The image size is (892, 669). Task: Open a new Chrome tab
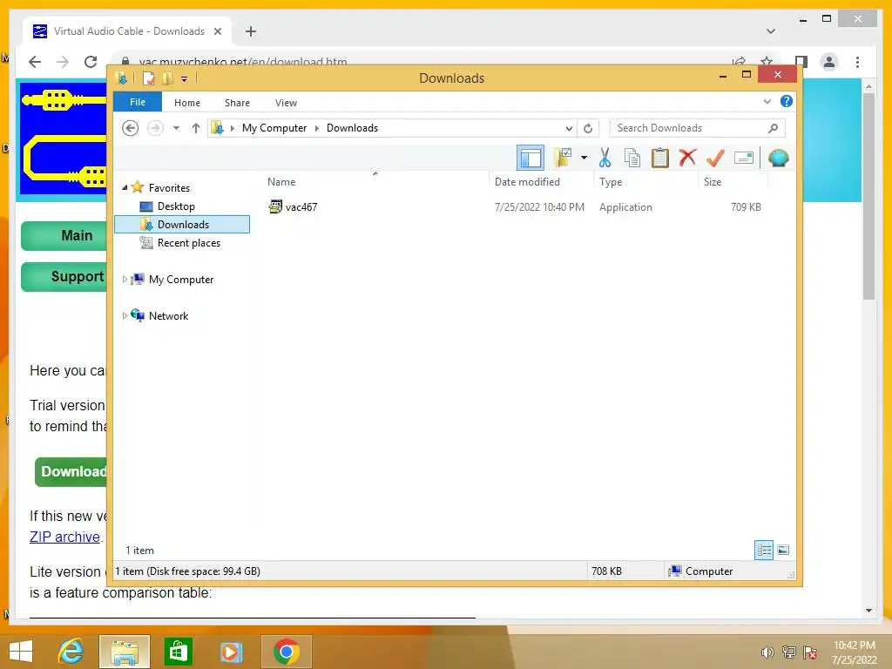(250, 31)
